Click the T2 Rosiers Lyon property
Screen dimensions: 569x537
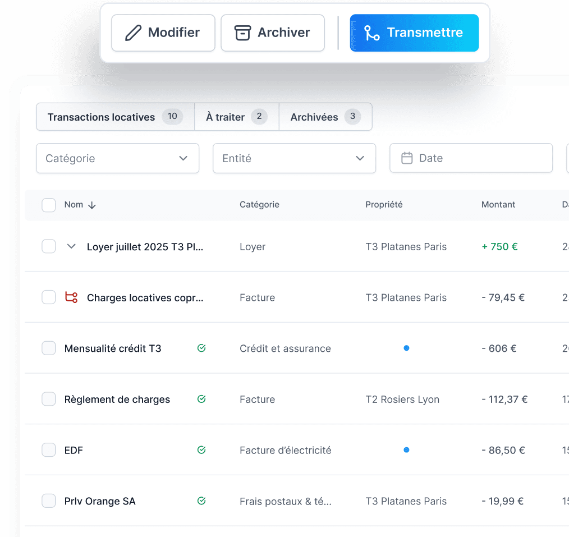[402, 400]
